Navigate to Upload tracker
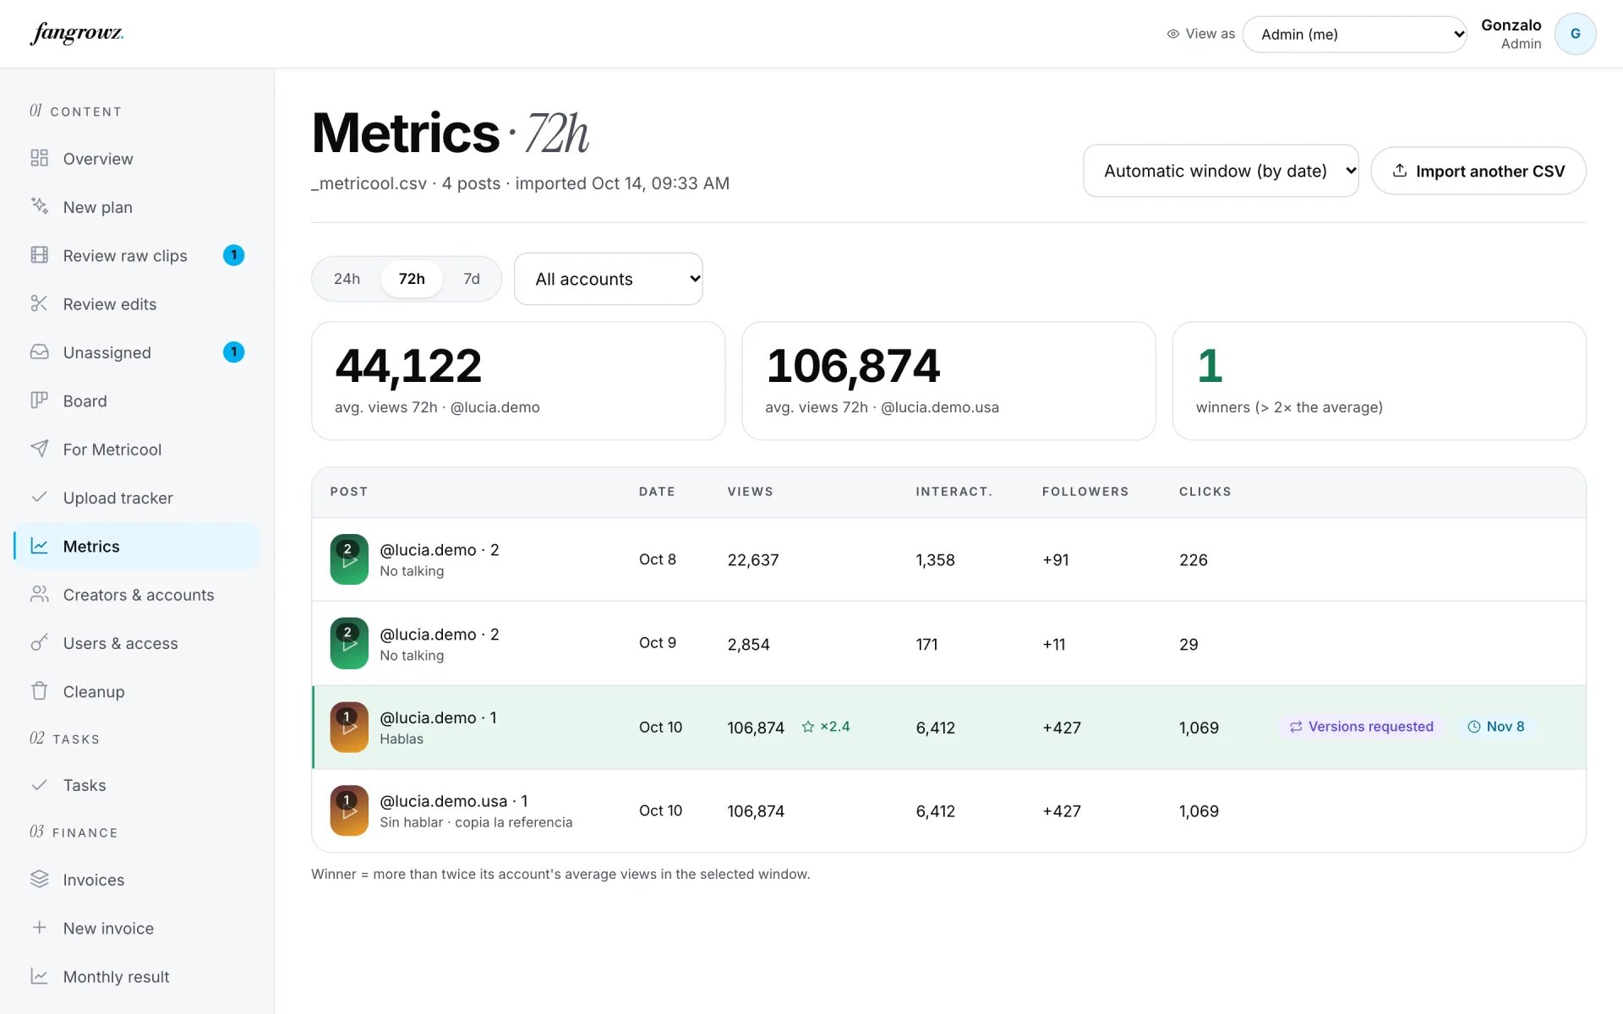 click(137, 498)
